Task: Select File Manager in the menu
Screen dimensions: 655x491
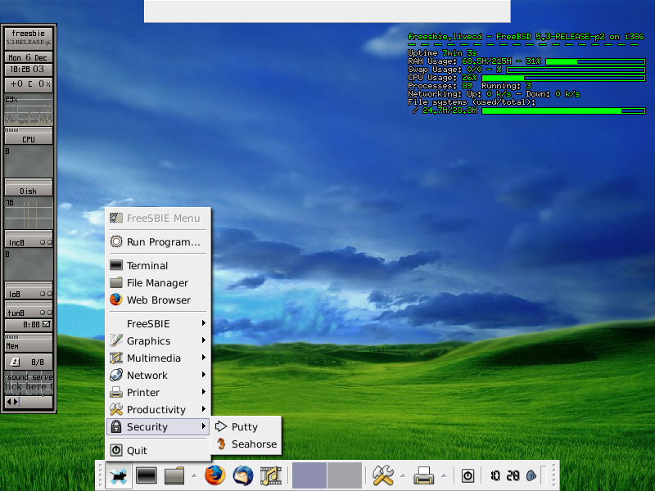Action: pos(158,282)
